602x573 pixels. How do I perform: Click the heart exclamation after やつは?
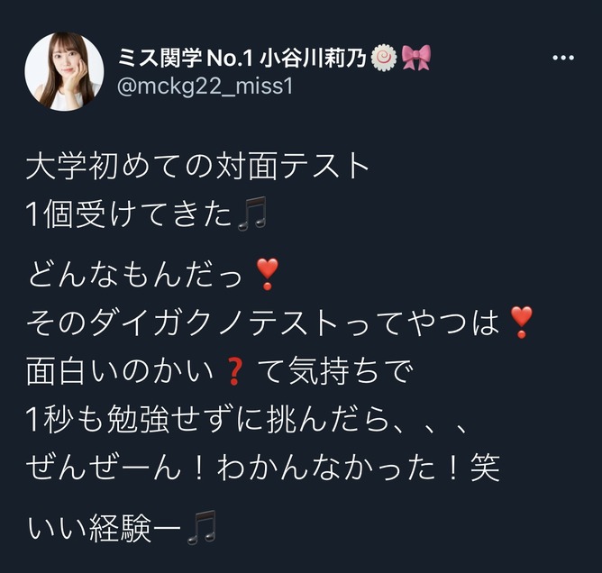coord(521,323)
